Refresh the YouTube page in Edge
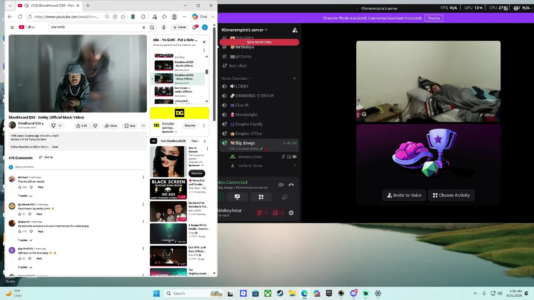The image size is (534, 300). point(20,17)
